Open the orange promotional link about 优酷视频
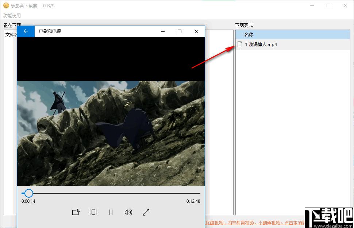Viewport: 354px width, 228px height. pyautogui.click(x=255, y=223)
